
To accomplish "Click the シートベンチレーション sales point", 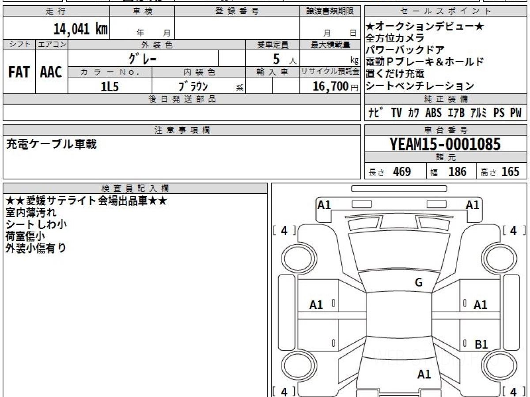I will tap(420, 86).
